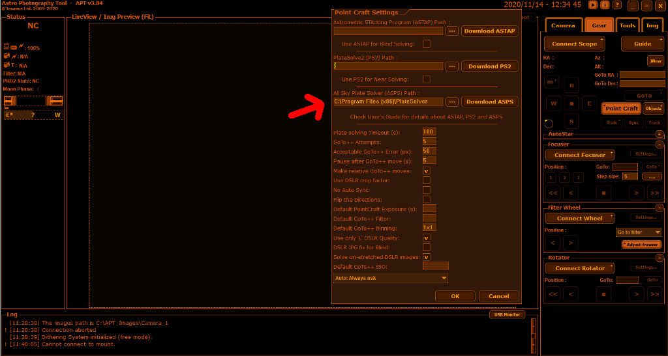Browse for the ASPS path with ellipsis button
Image resolution: width=668 pixels, height=356 pixels.
(451, 102)
